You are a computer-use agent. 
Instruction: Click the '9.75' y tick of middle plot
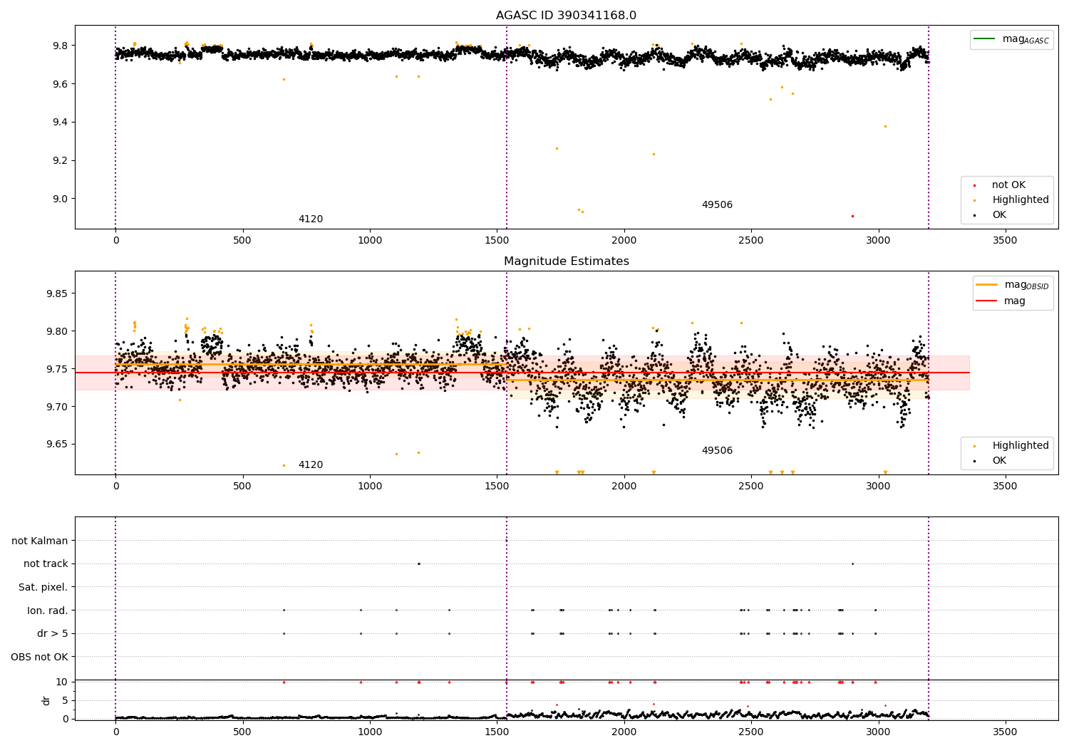(x=56, y=369)
